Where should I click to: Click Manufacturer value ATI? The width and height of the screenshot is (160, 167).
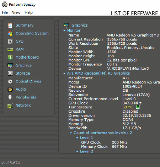point(126,78)
